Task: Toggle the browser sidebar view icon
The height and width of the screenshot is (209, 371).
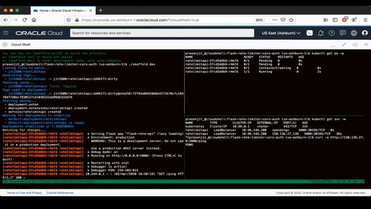Action: (335, 20)
